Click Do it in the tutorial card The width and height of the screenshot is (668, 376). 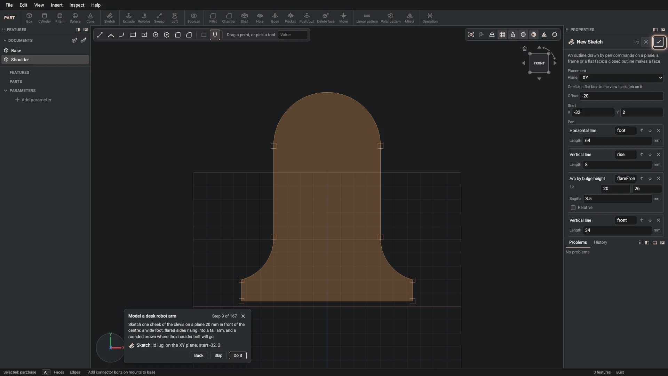pos(238,355)
